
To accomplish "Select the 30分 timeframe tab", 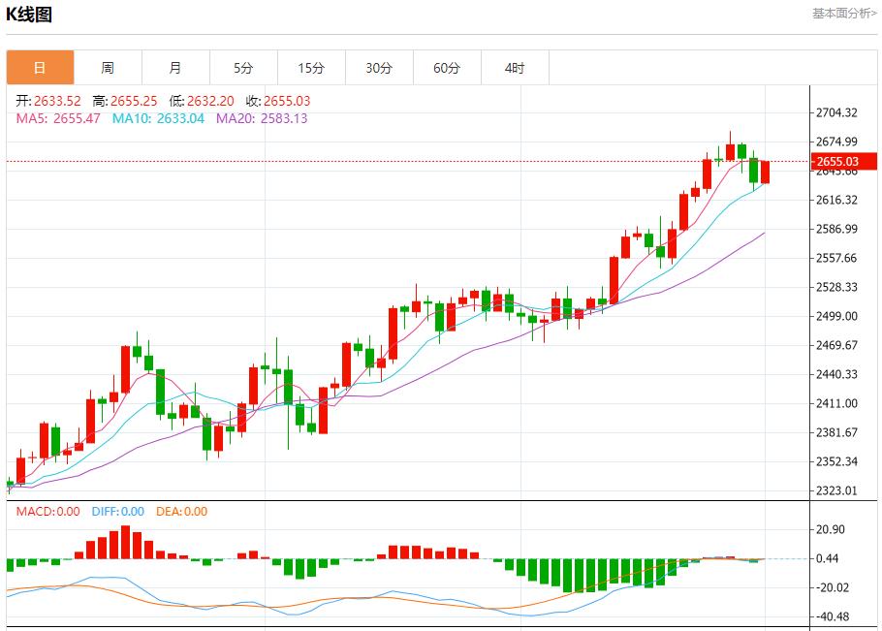I will pos(379,68).
